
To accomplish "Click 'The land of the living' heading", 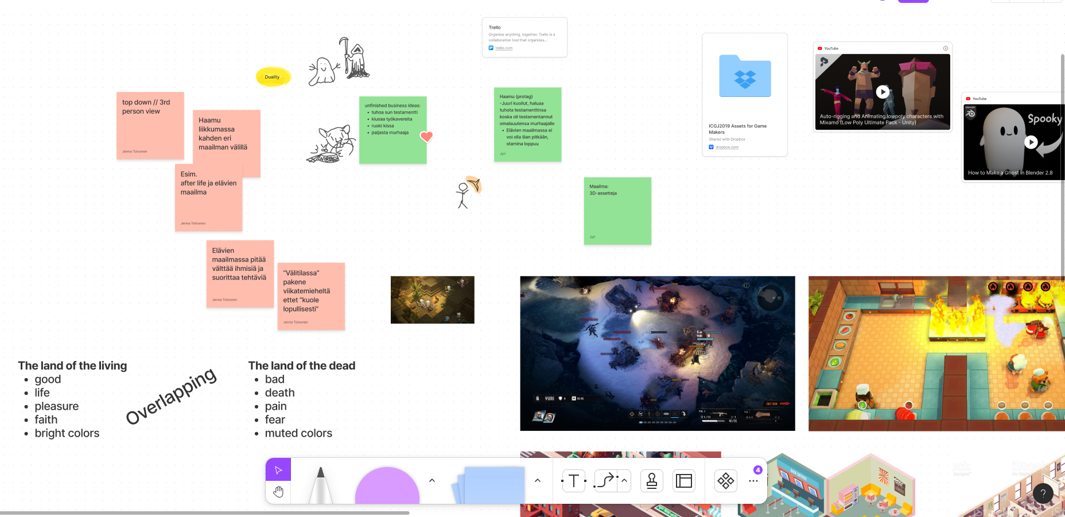I will (x=72, y=366).
